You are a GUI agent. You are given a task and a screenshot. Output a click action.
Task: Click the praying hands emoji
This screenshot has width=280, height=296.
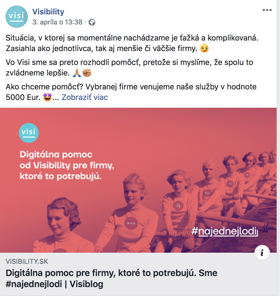tap(77, 73)
